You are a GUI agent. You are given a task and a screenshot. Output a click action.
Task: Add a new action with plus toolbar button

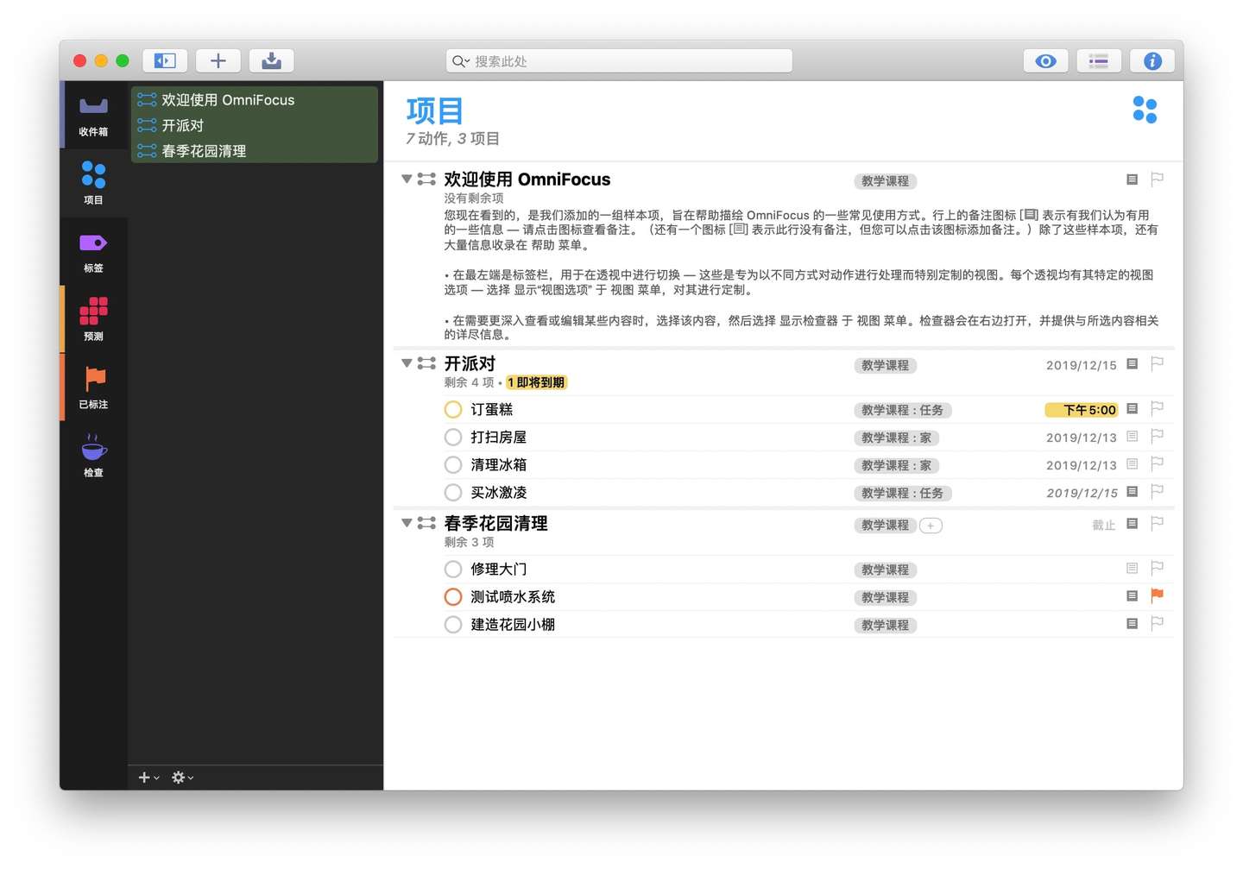tap(218, 60)
